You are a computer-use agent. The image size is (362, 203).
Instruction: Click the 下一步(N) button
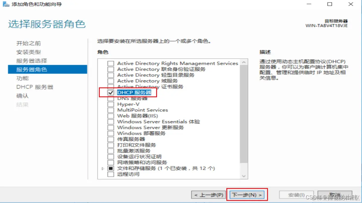(x=247, y=195)
